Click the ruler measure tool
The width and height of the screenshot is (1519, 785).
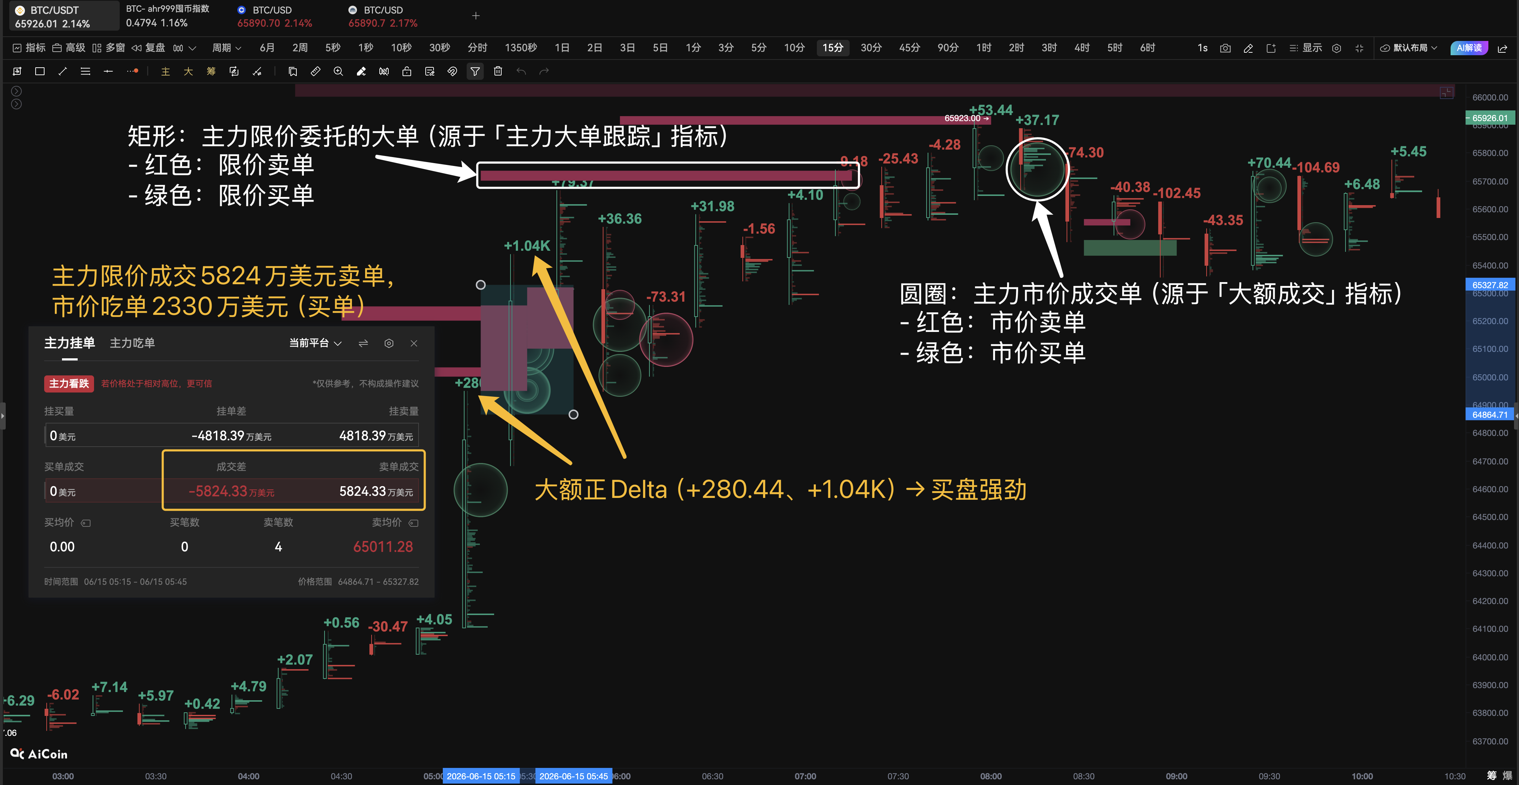tap(316, 71)
